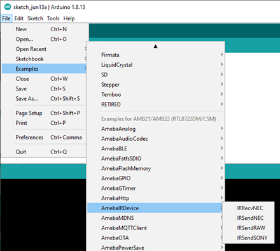Choose Quit in the File menu
The image size is (280, 251).
pos(44,152)
